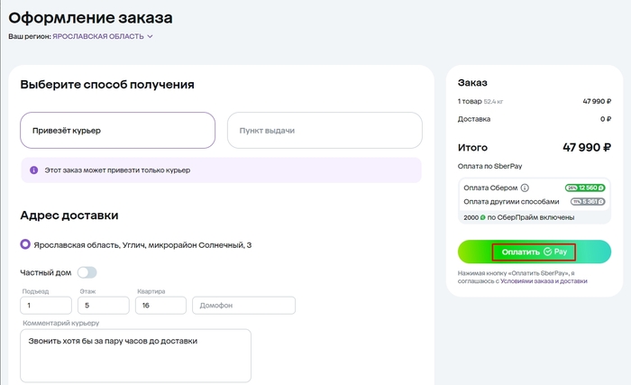Click the green СберПрайм bonus coin icon
This screenshot has width=631, height=385.
483,218
